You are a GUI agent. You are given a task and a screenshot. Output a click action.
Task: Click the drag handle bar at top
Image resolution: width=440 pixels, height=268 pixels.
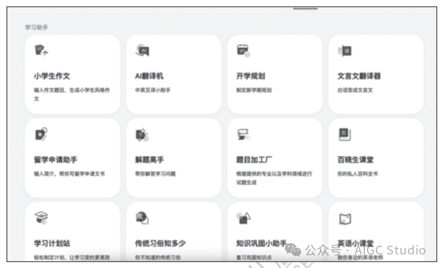click(305, 9)
